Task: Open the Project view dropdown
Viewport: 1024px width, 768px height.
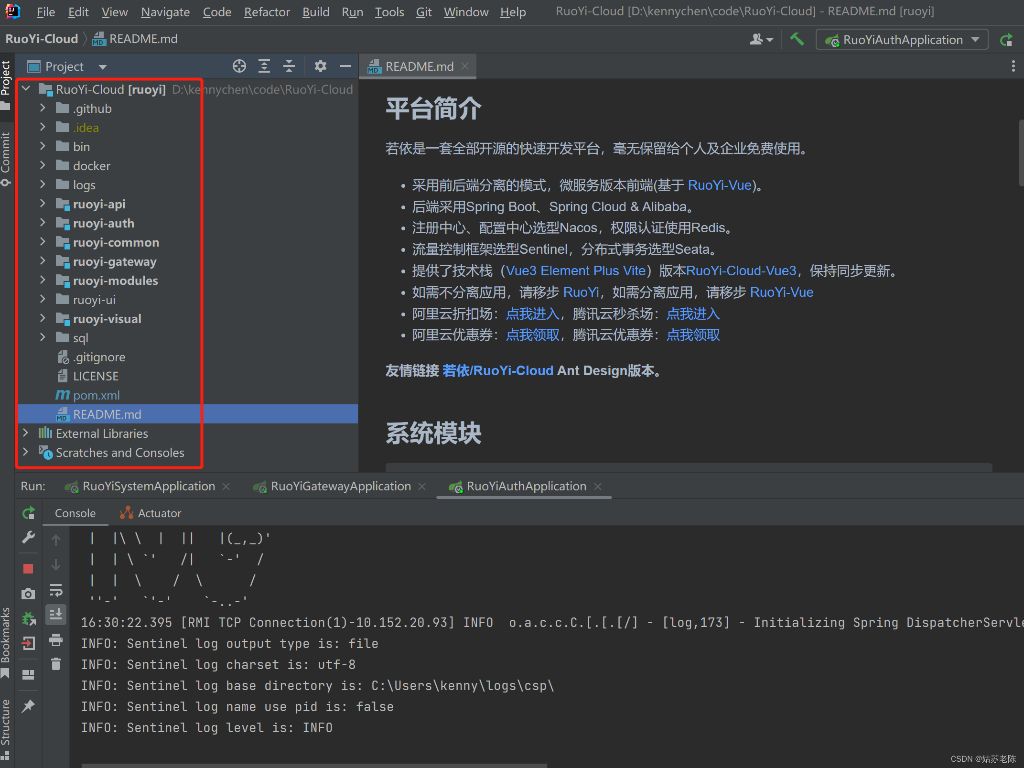Action: [x=102, y=67]
